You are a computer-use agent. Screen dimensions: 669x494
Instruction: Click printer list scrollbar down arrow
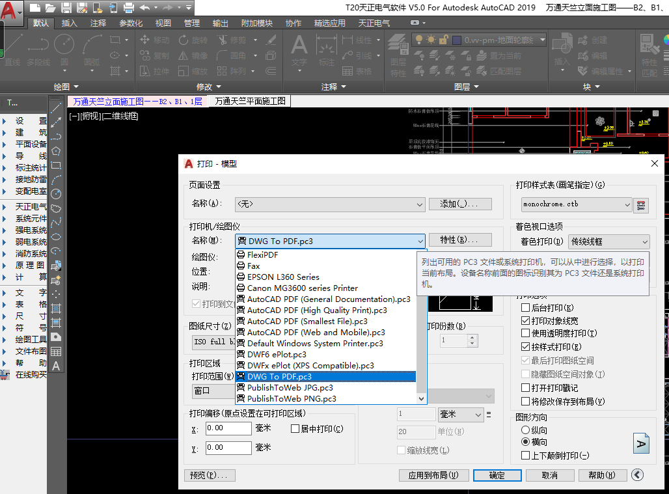click(421, 398)
